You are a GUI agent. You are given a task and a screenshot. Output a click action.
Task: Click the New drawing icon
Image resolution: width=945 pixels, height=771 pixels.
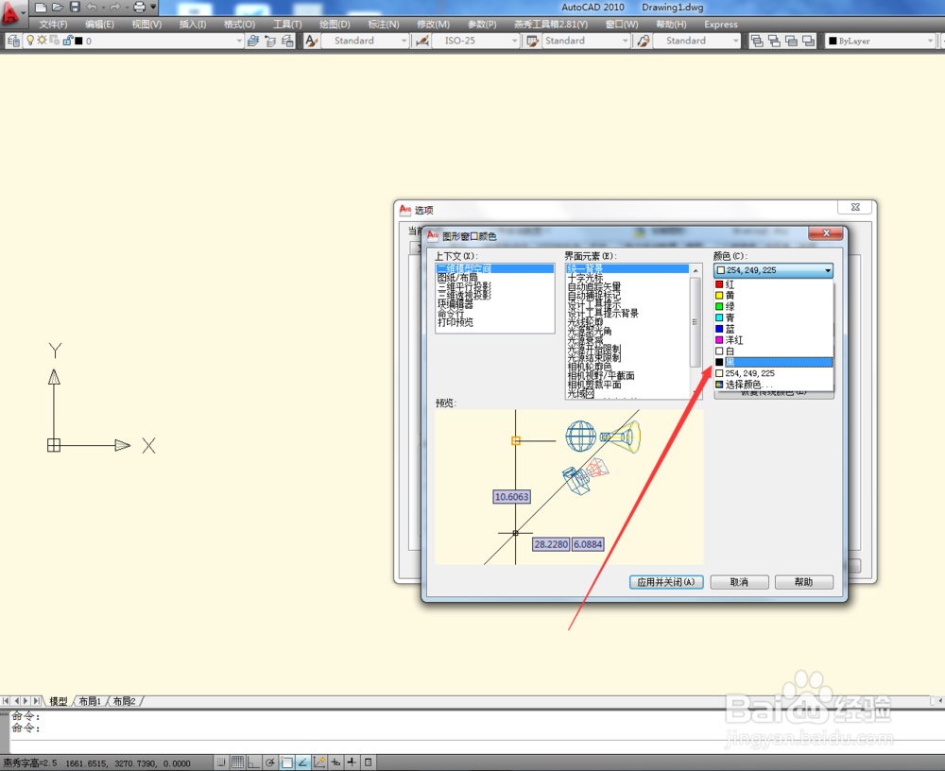[41, 8]
